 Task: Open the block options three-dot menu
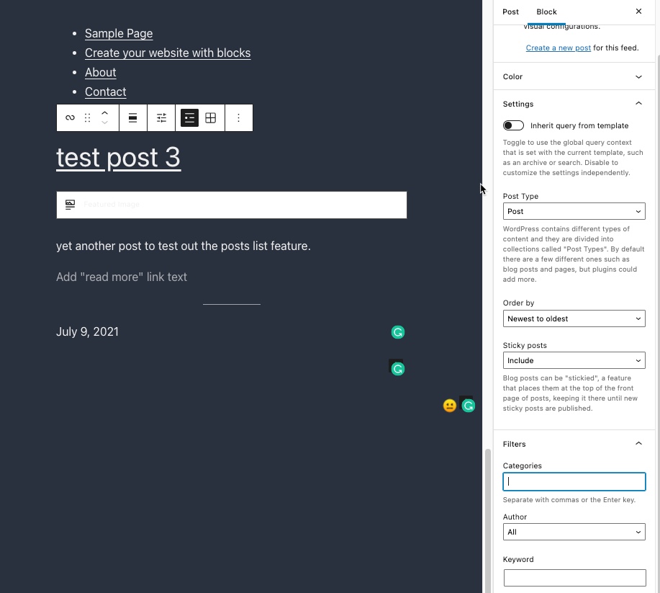coord(239,118)
